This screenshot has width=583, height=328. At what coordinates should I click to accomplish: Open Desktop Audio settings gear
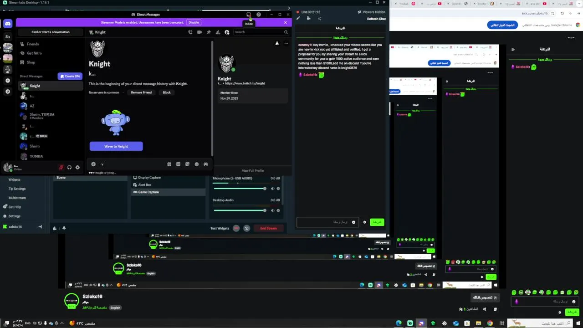coord(278,210)
